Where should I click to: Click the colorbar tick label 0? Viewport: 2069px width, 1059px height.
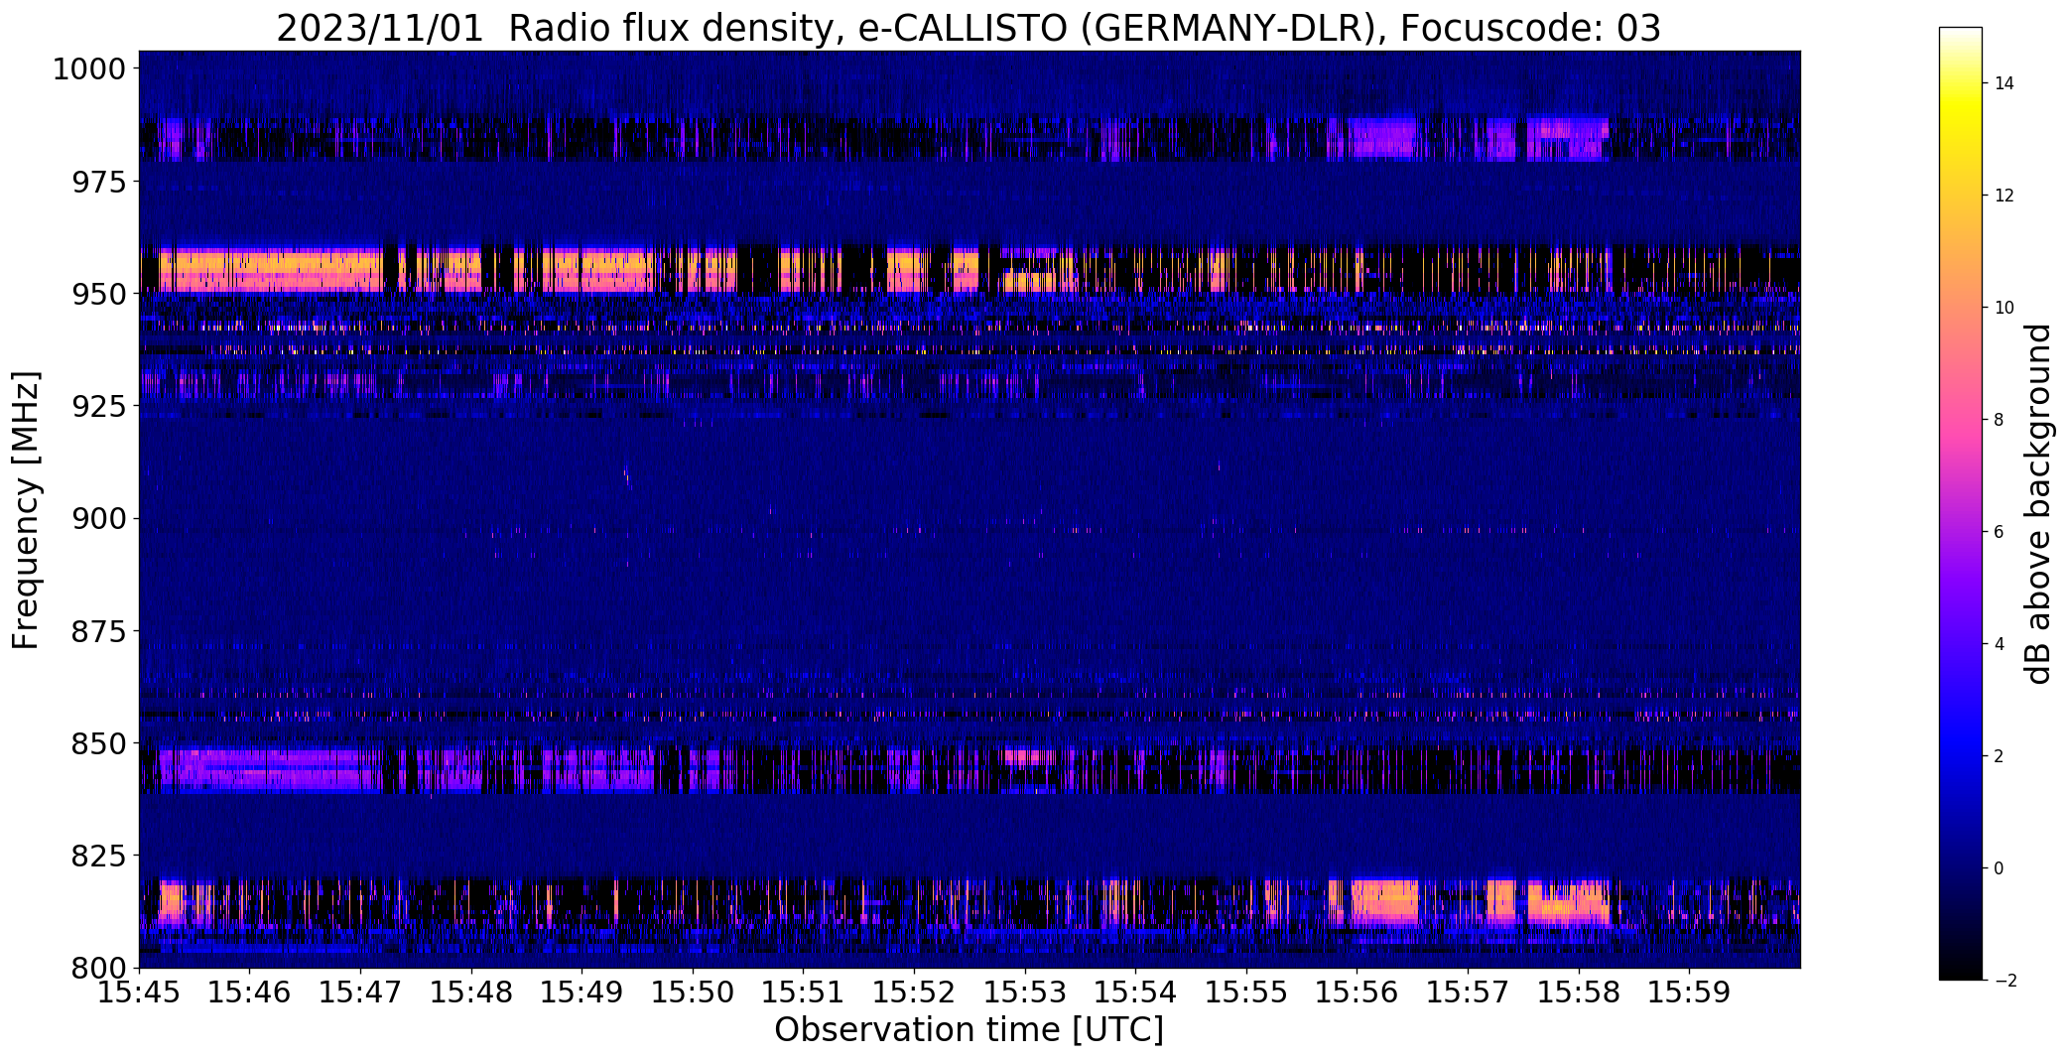[2000, 868]
